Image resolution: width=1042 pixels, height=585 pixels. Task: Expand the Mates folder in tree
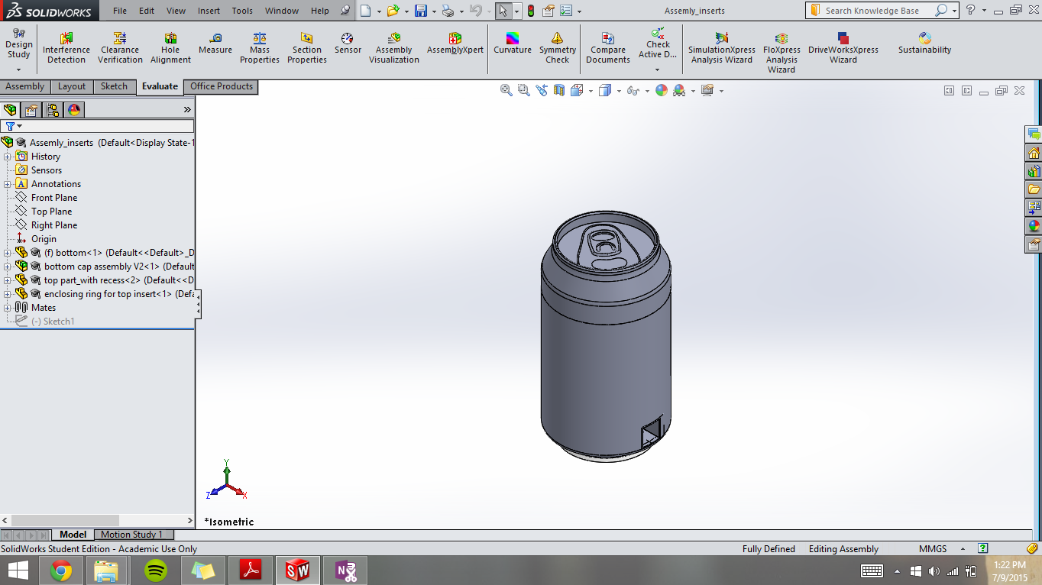[8, 308]
